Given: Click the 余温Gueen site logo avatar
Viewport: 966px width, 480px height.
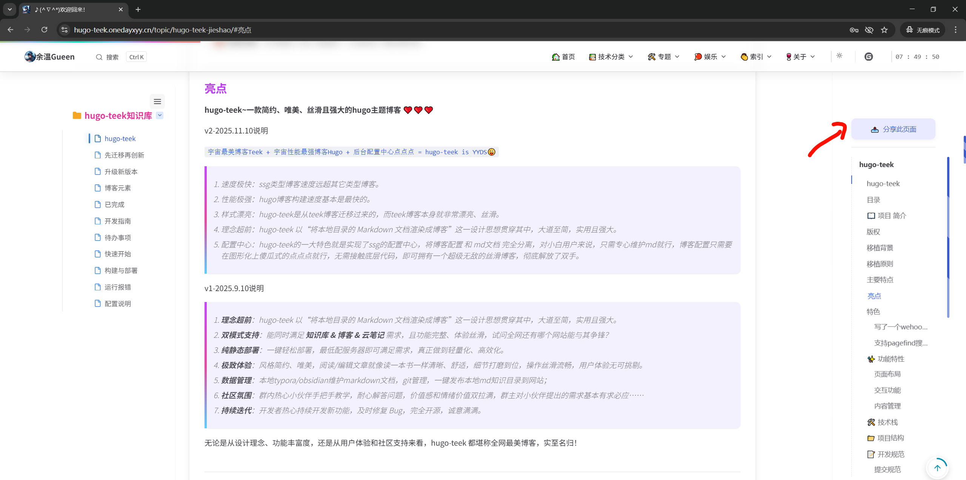Looking at the screenshot, I should 30,57.
